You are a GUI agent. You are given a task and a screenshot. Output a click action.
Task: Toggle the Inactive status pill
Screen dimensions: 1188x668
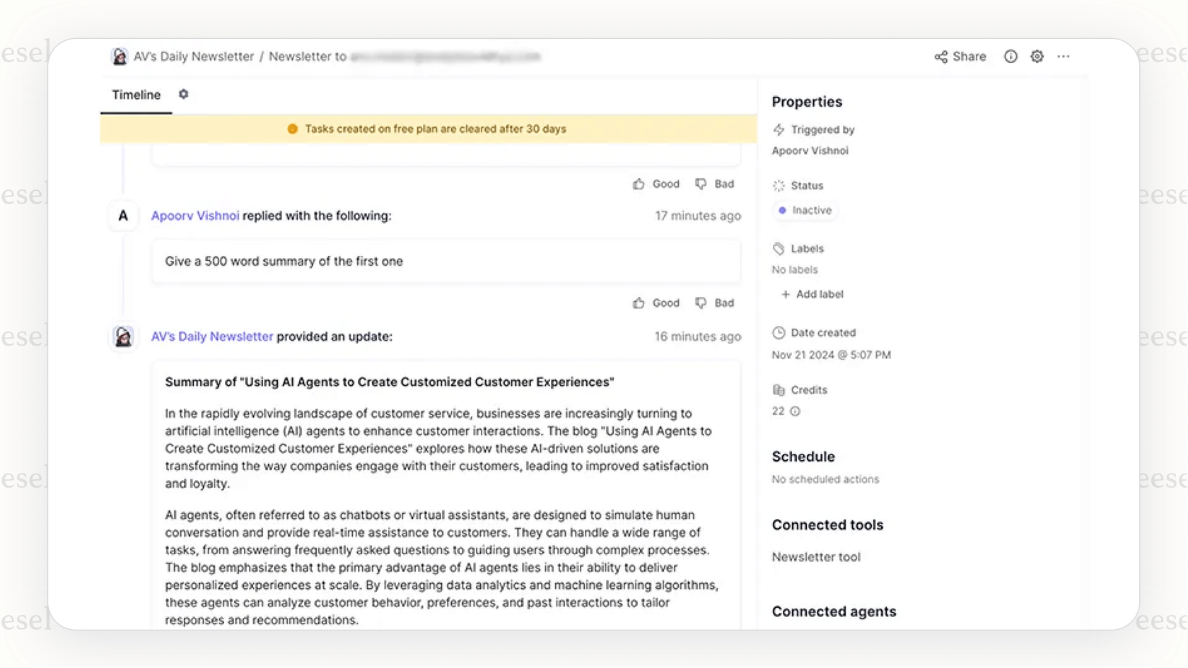[x=805, y=210]
